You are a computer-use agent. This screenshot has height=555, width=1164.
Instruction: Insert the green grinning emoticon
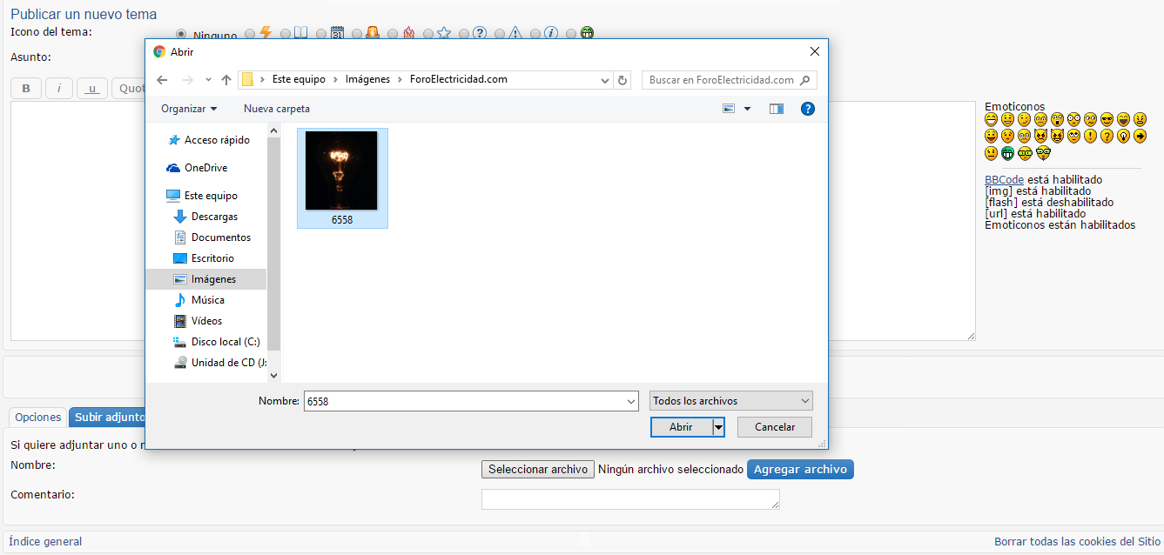[x=1007, y=153]
